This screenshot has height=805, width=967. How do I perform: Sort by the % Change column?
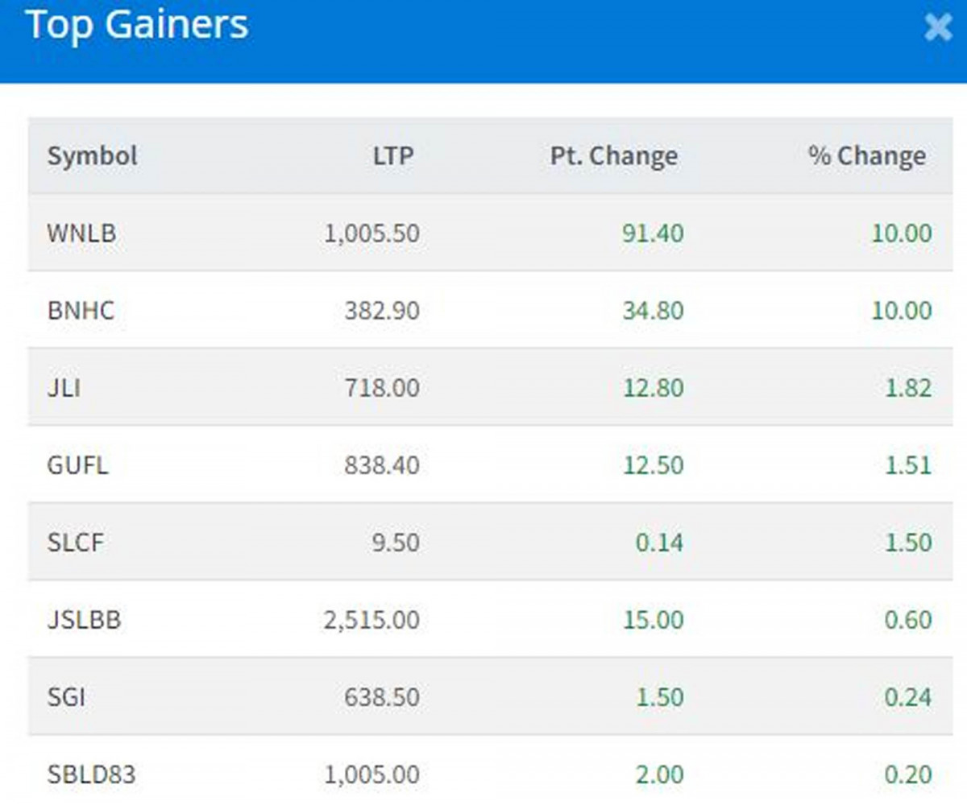coord(867,155)
